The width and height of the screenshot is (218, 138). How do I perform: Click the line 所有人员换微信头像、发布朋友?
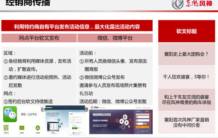point(113,61)
